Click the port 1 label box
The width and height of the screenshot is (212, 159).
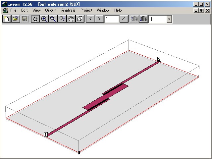tap(46, 134)
